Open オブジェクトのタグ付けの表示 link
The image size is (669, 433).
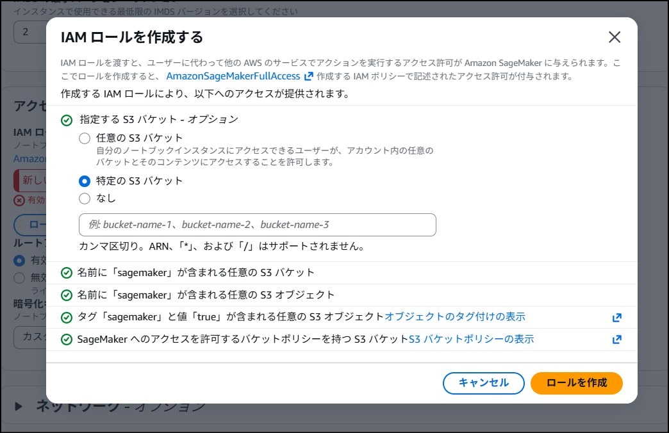pos(455,316)
